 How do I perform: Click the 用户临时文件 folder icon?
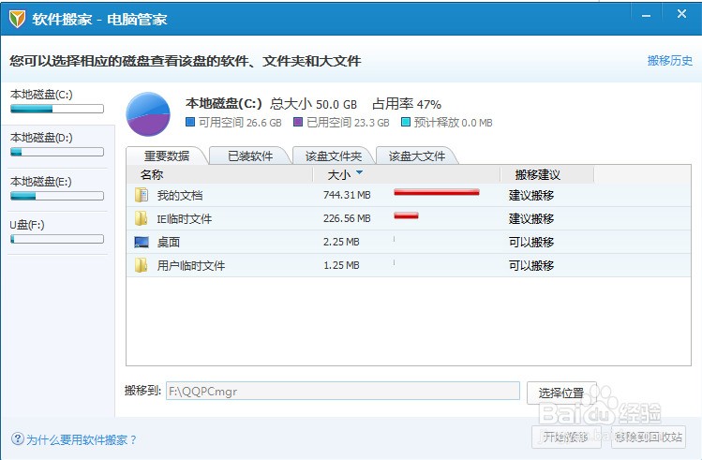[x=141, y=265]
